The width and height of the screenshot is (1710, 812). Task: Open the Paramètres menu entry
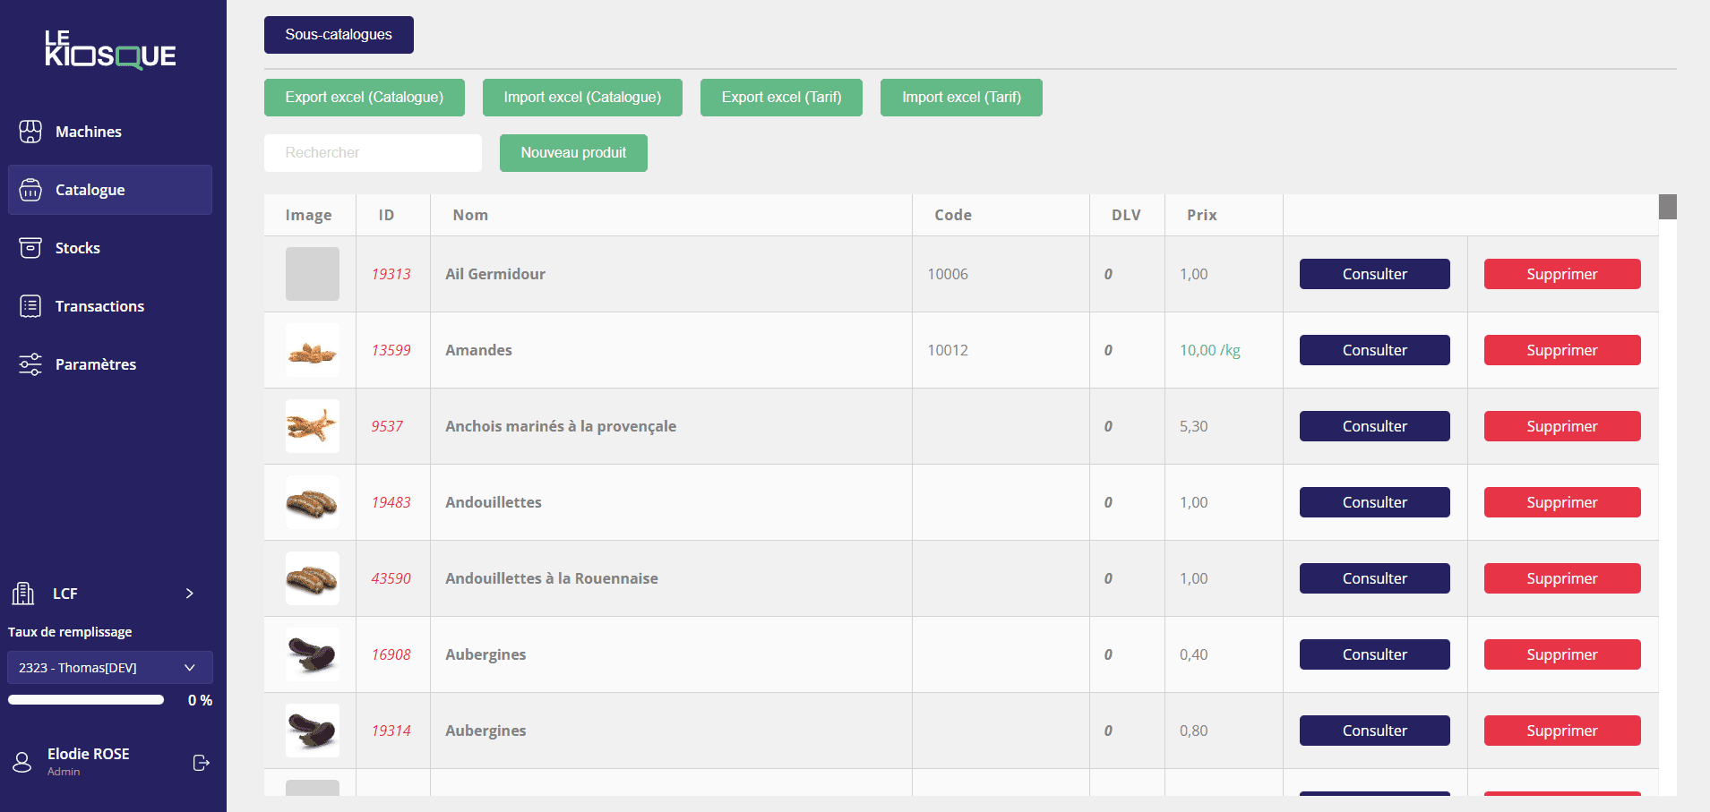[x=110, y=364]
